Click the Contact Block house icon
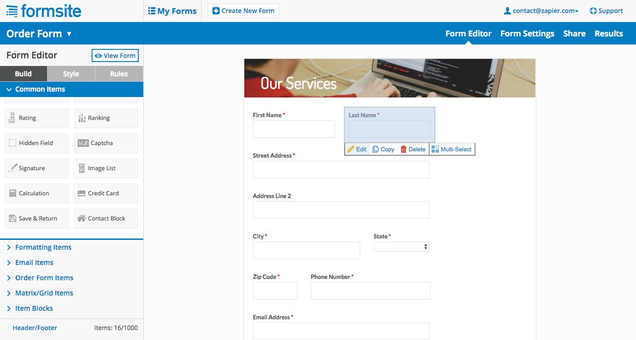 coord(81,219)
